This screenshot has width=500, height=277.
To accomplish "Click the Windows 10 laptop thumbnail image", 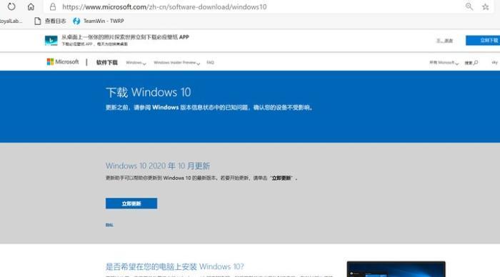I will [396, 269].
